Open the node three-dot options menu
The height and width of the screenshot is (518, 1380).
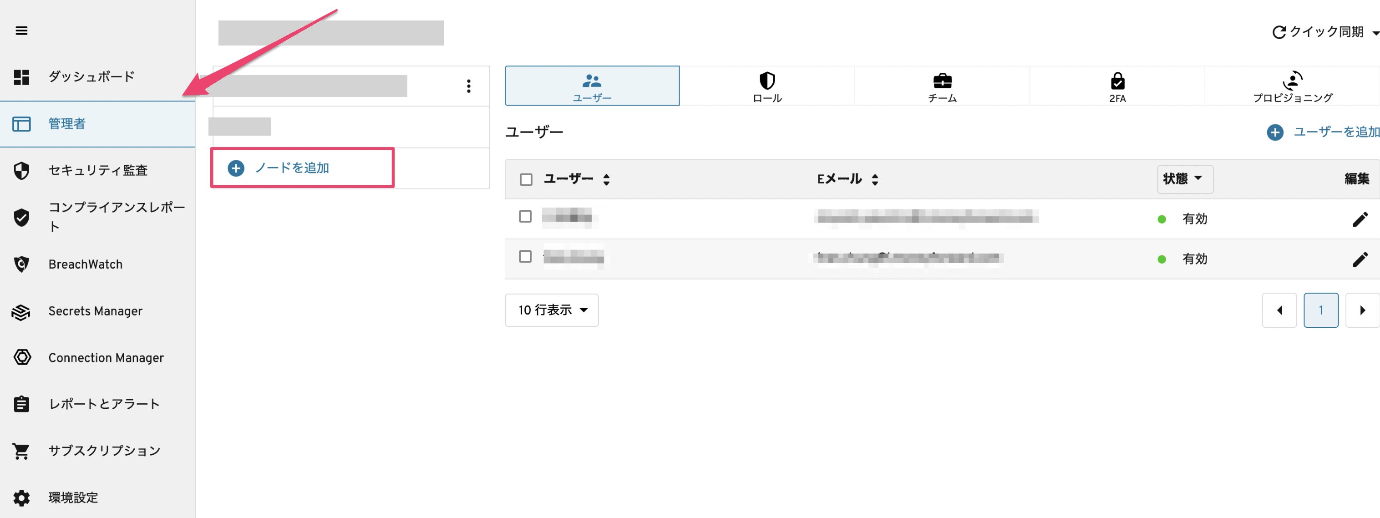pos(469,86)
